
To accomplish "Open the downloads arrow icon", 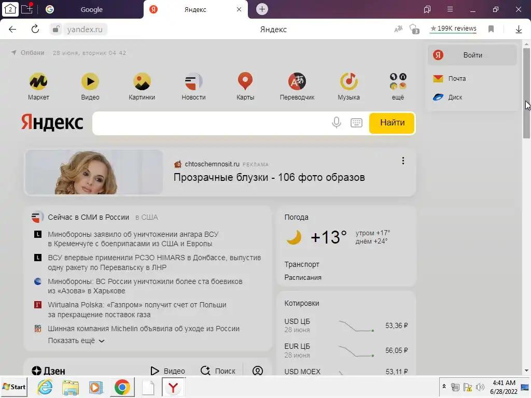I will [519, 30].
